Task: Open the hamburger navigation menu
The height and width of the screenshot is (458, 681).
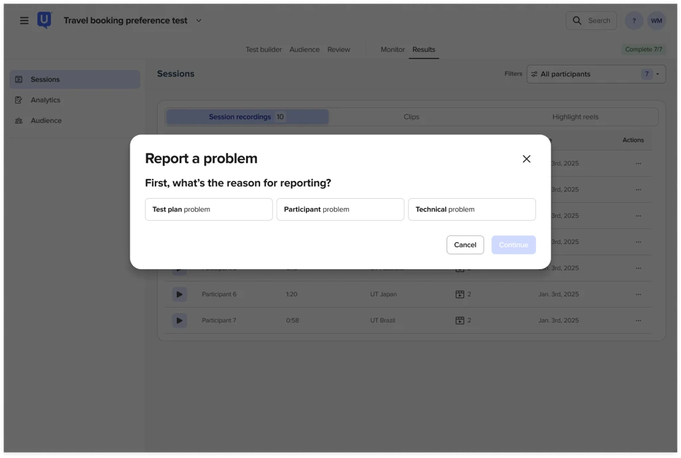Action: click(24, 21)
